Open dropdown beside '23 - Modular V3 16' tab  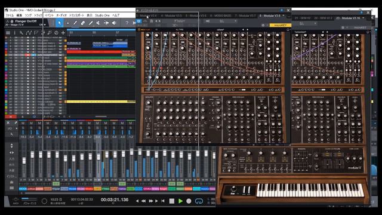pos(363,18)
